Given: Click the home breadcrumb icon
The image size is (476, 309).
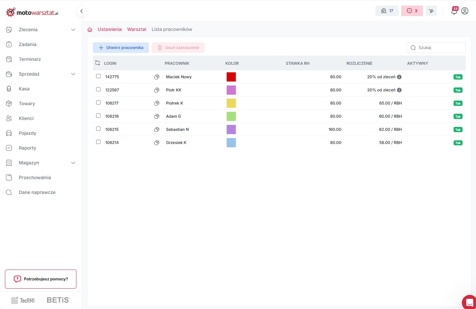Looking at the screenshot, I should [90, 30].
